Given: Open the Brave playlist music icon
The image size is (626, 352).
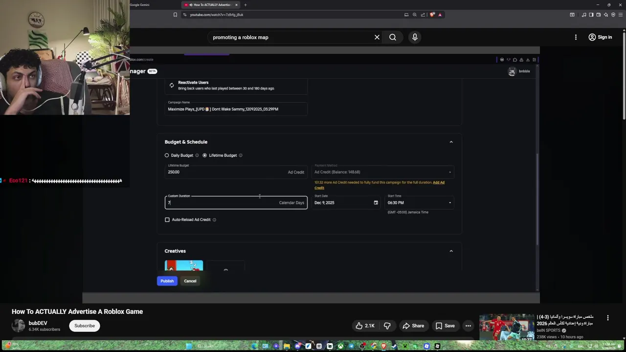Looking at the screenshot, I should [x=584, y=15].
